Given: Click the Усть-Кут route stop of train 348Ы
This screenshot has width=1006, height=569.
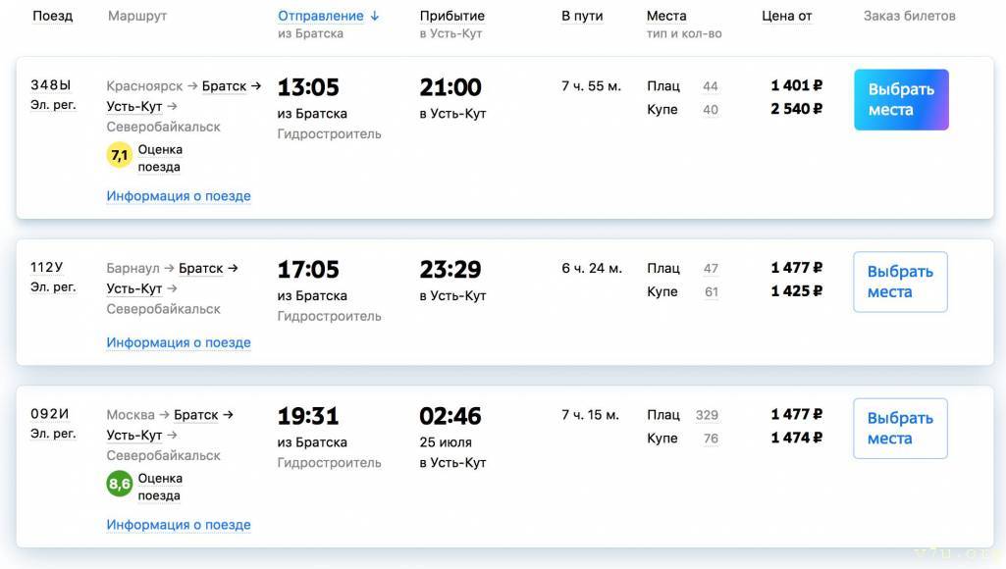Looking at the screenshot, I should click(134, 107).
